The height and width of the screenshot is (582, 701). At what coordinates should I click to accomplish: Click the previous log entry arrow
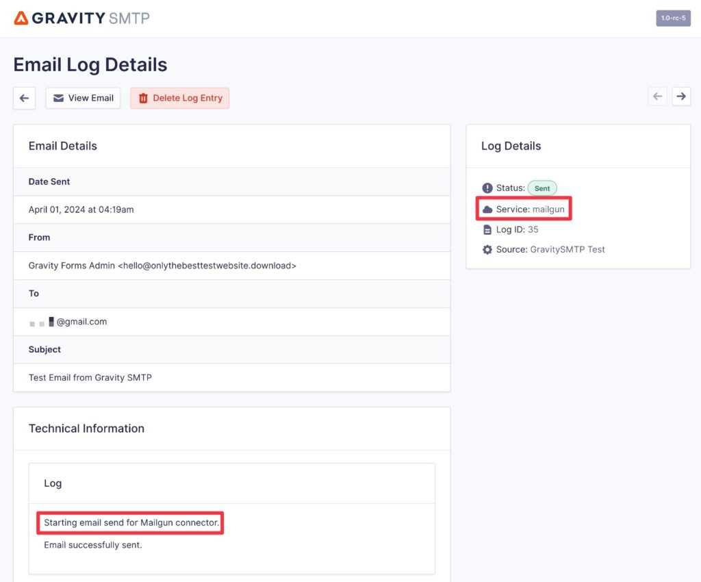click(x=657, y=96)
